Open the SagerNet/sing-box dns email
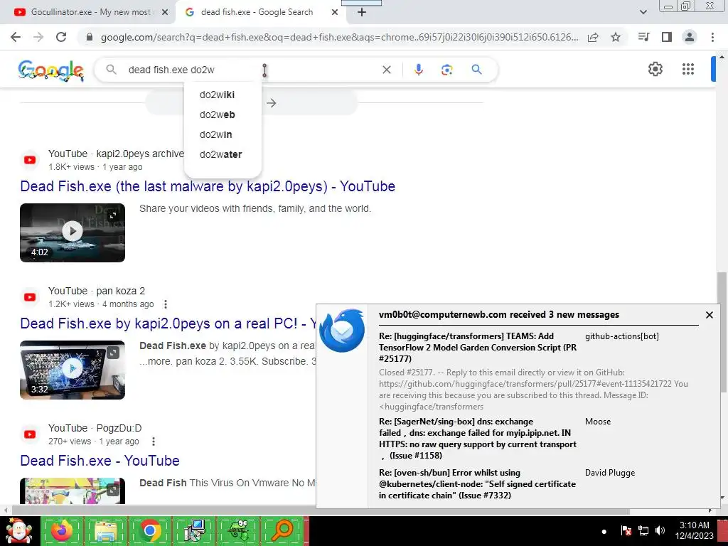Image resolution: width=728 pixels, height=546 pixels. click(x=478, y=439)
